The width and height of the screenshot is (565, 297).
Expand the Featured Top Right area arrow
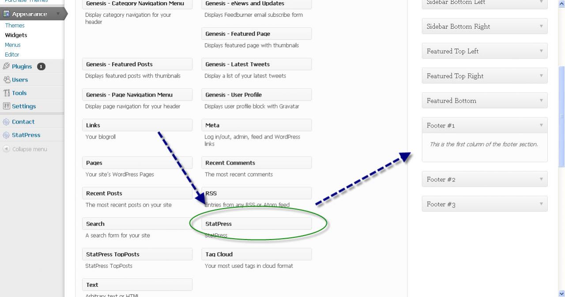click(x=541, y=76)
